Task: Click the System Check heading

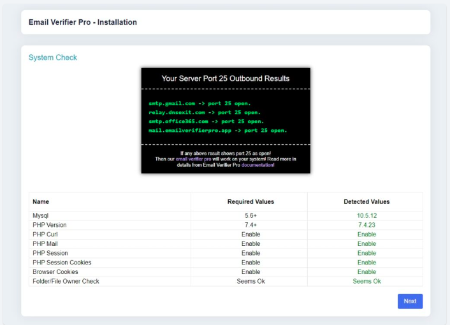Action: [53, 57]
